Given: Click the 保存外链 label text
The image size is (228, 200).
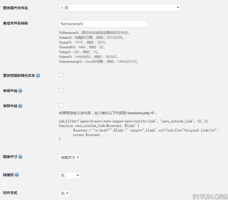Looking at the screenshot, I should tap(10, 106).
